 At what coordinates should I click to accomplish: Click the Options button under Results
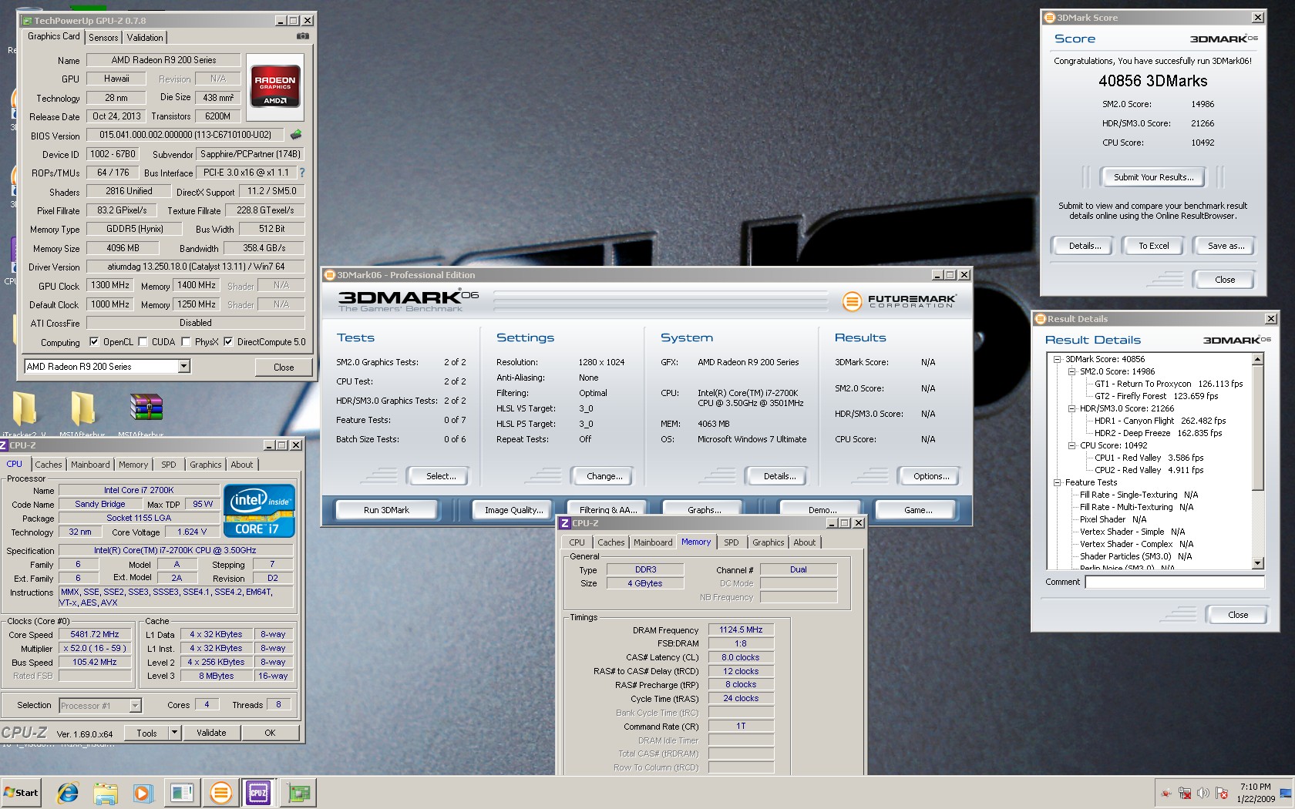[931, 476]
